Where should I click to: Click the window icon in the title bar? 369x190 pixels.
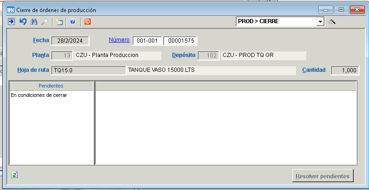(x=10, y=9)
